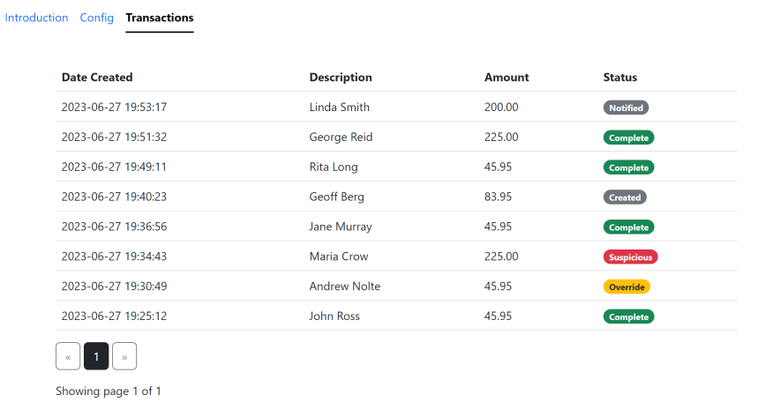This screenshot has width=758, height=417.
Task: Click the Complete badge for Rita Long
Action: click(x=628, y=168)
